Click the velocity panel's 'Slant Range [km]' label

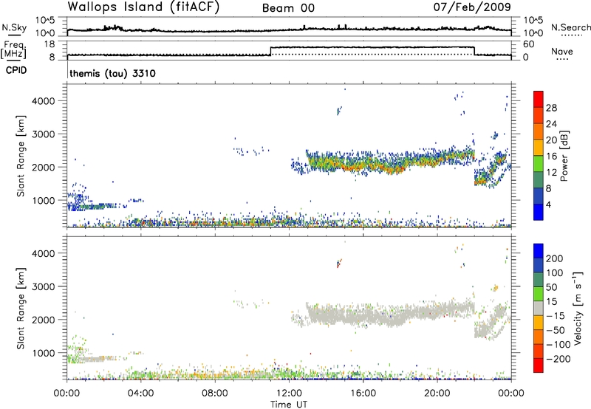21,308
